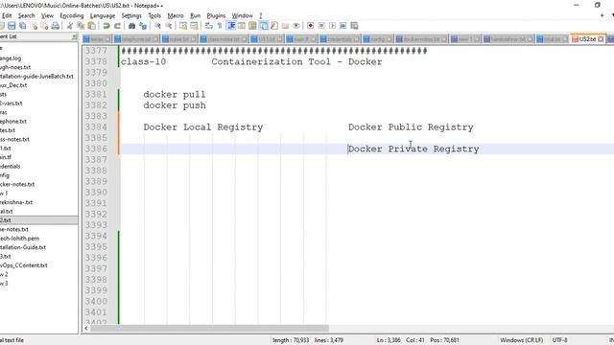Open the Replace dialog icon
This screenshot has height=345, width=614.
coord(143,26)
